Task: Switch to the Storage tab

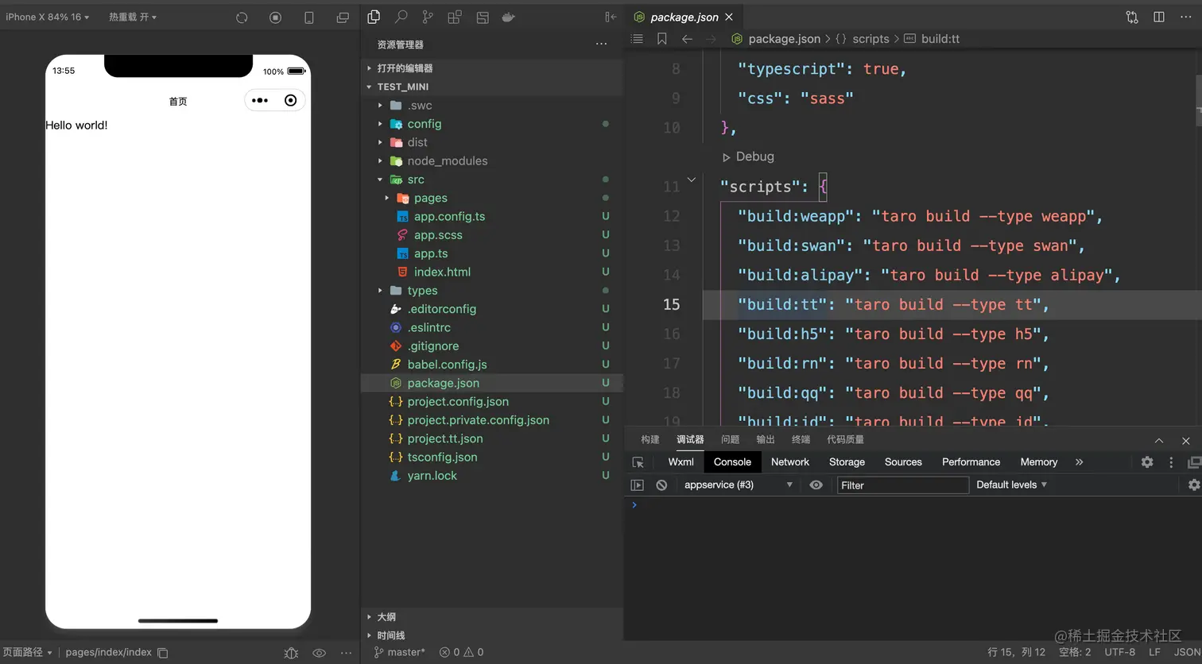Action: tap(847, 461)
